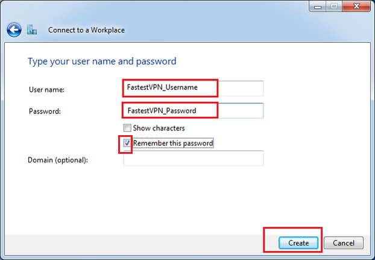
Task: Click the Create button
Action: coord(298,243)
